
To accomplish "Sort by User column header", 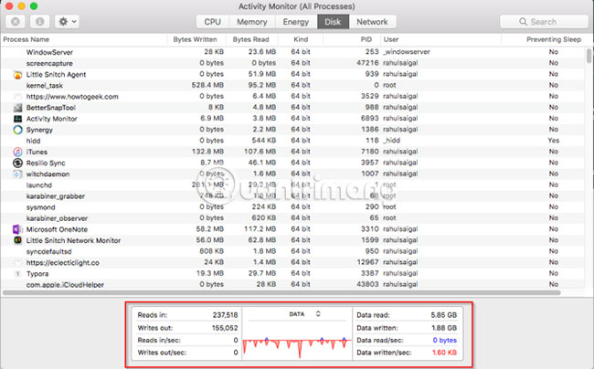I will (391, 39).
